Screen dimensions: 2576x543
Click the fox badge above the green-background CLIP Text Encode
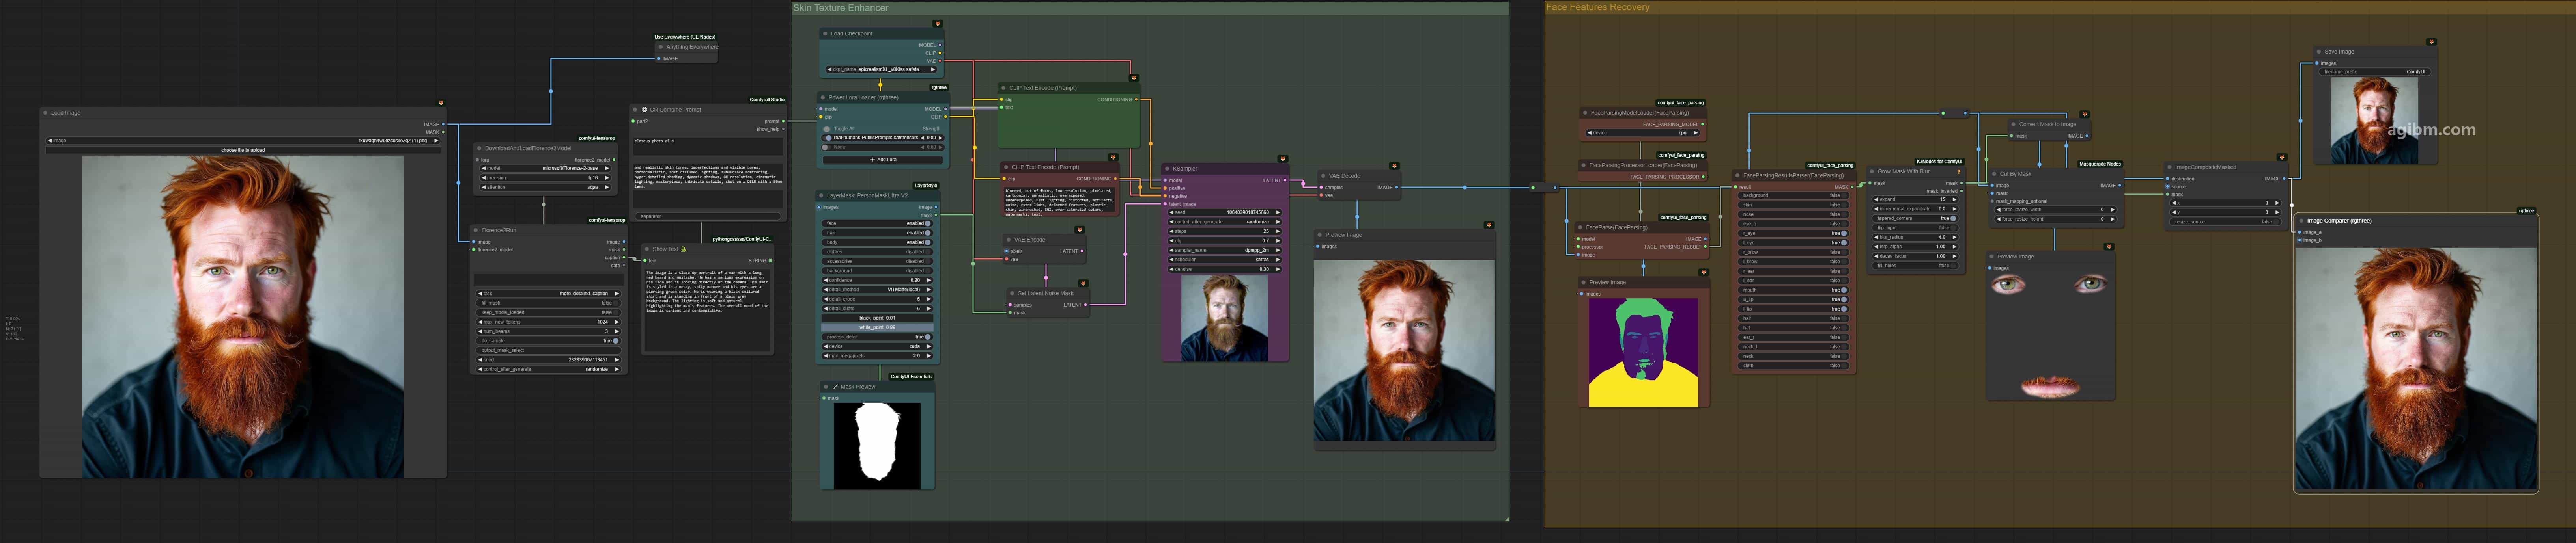tap(1134, 78)
